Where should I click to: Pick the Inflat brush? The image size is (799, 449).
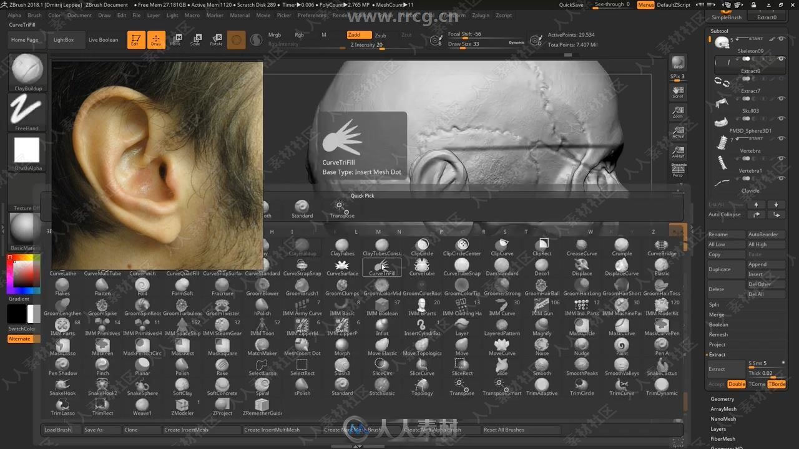(x=382, y=327)
